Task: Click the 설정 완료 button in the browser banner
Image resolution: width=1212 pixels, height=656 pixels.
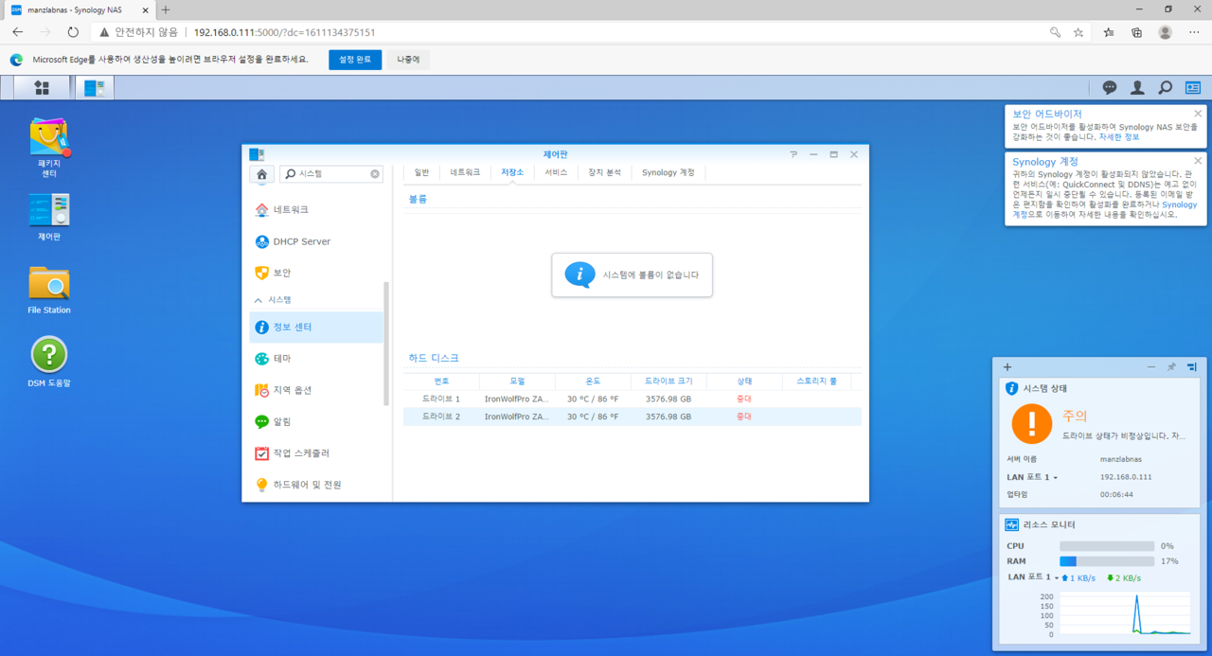Action: [355, 59]
